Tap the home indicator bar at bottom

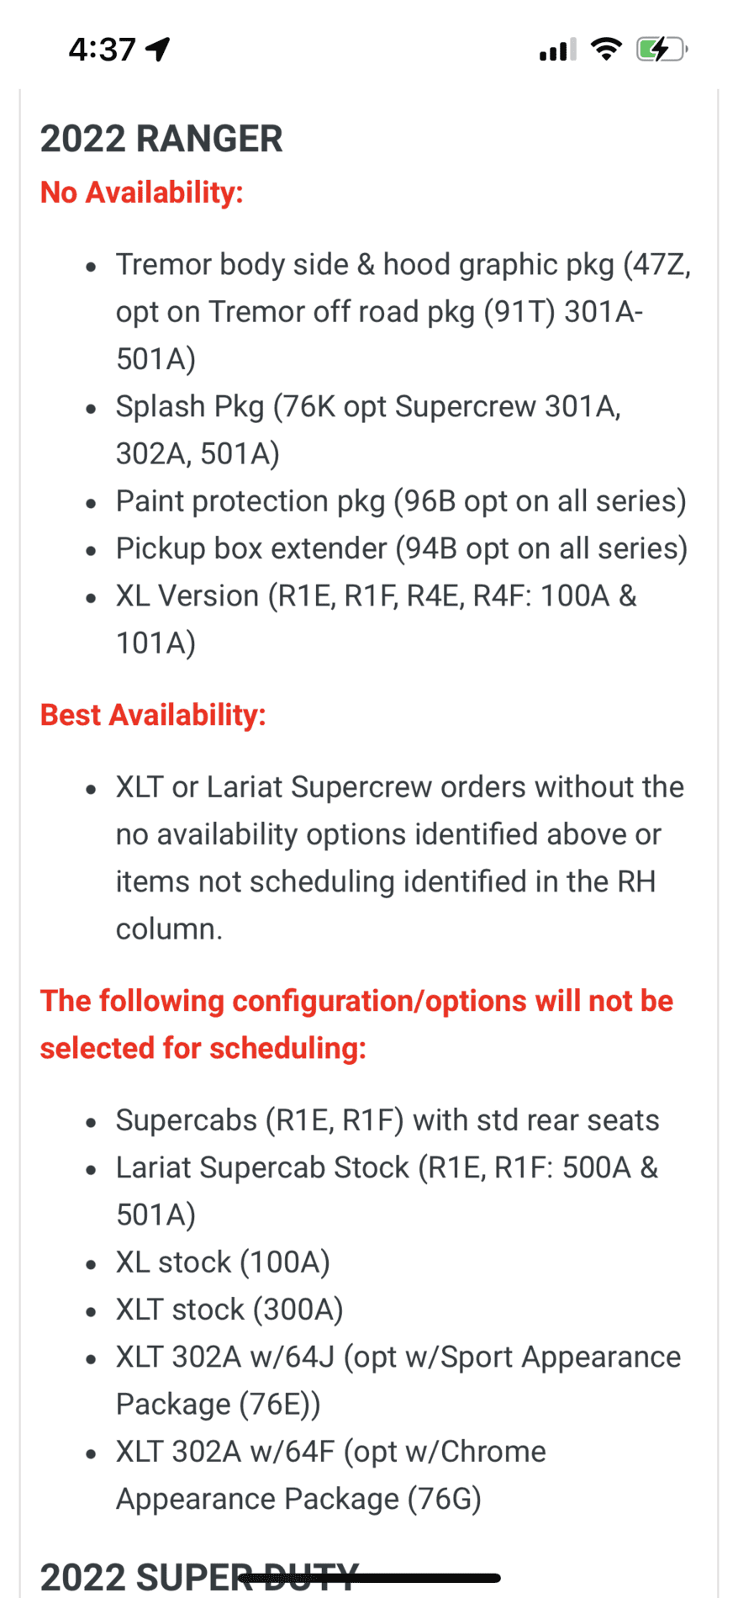370,1578
